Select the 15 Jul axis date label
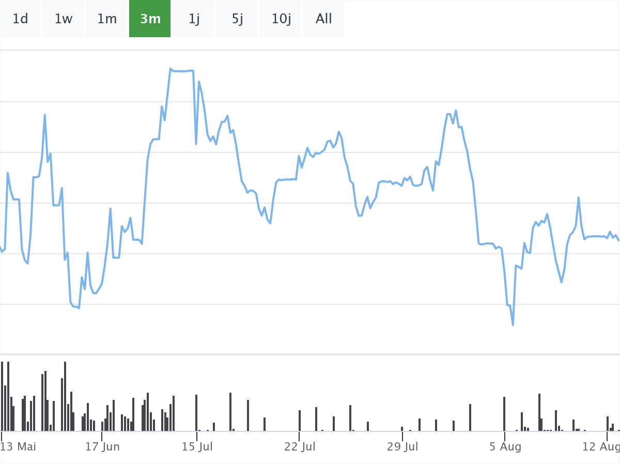Viewport: 620px width, 465px height. pos(197,446)
